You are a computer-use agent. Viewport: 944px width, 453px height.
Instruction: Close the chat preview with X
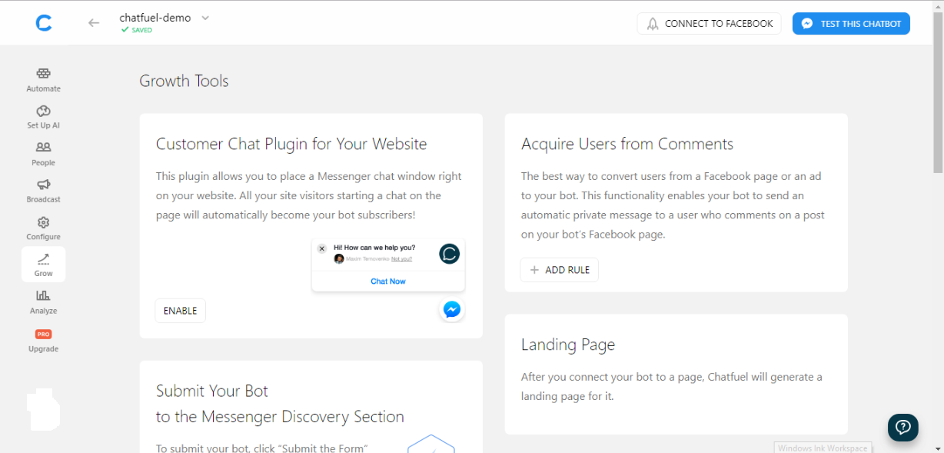click(x=322, y=248)
